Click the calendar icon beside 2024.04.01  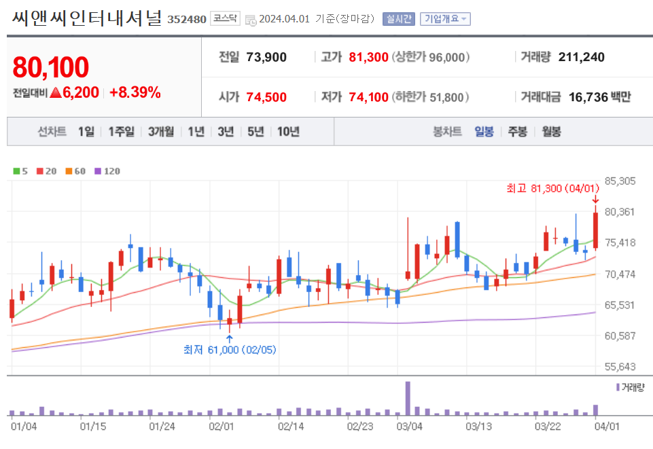coord(251,20)
